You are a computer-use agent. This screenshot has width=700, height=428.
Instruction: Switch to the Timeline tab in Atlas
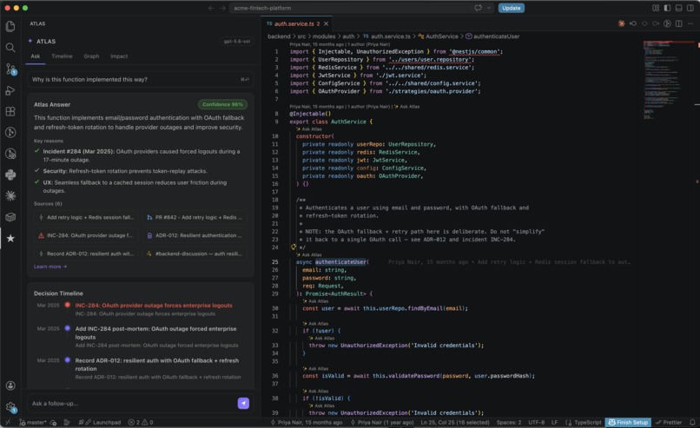click(x=62, y=56)
